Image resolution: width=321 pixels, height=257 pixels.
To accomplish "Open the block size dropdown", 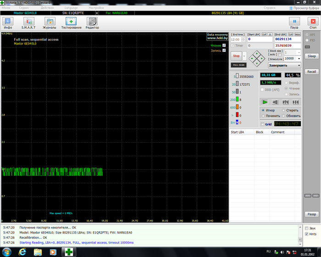I will (299, 52).
